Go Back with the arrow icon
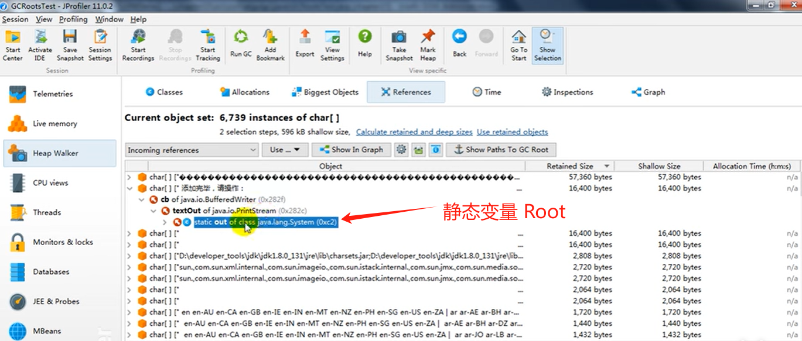 (x=459, y=44)
